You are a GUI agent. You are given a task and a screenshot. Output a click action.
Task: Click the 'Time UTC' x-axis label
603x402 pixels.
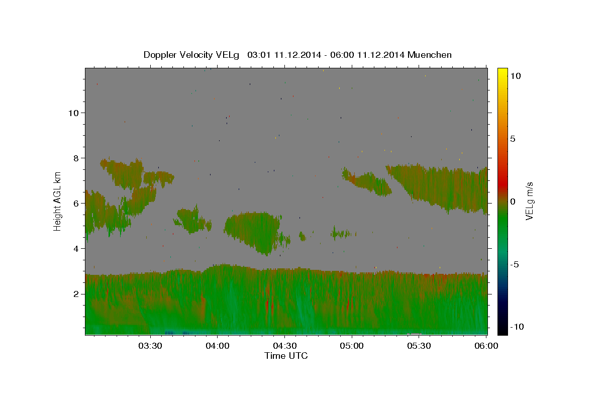286,356
